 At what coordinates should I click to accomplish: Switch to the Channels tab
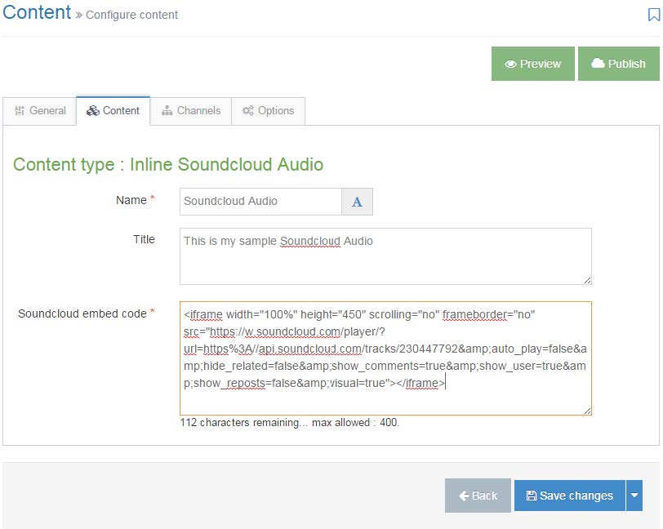[x=191, y=111]
